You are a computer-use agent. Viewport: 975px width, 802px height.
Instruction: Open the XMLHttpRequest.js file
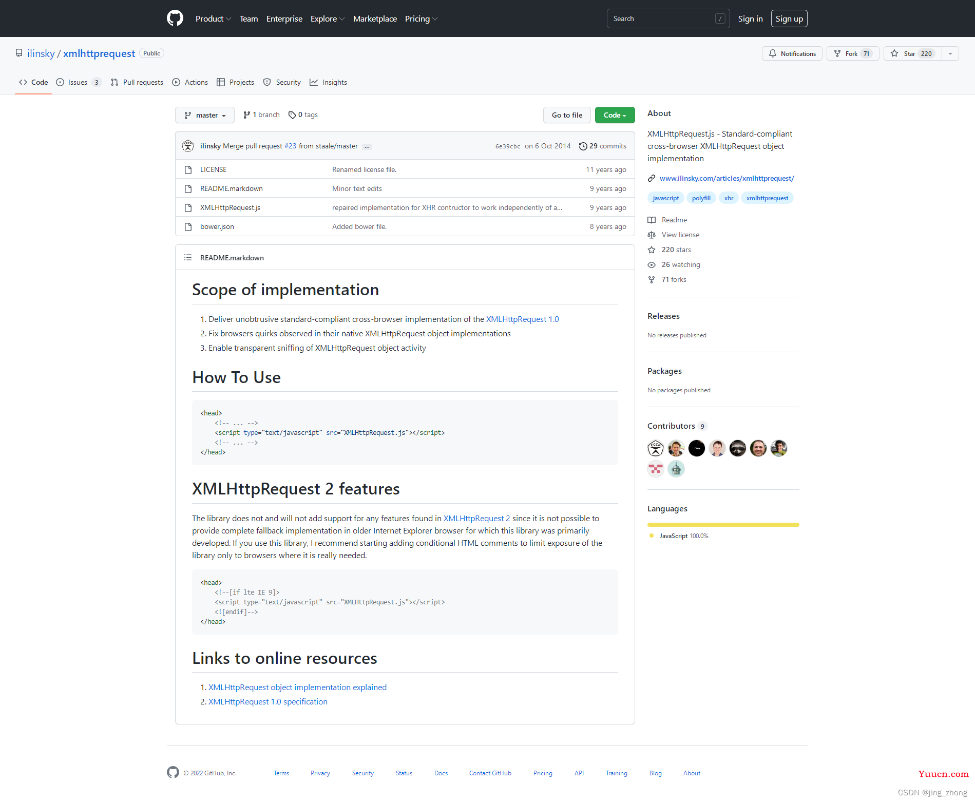230,207
